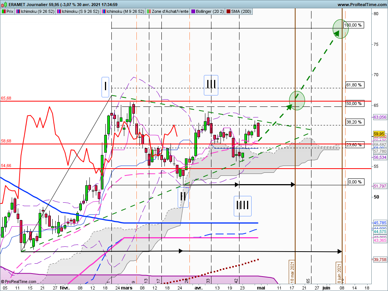Click the 63,056 Bollinger upper band value
The height and width of the screenshot is (291, 388).
point(380,117)
